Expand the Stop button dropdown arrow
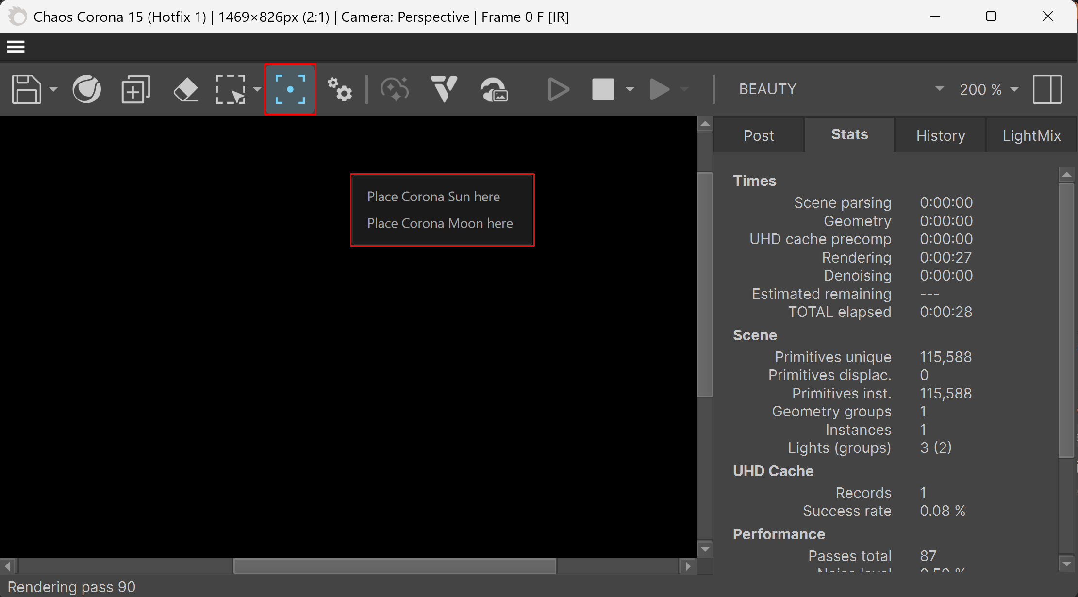 click(630, 89)
